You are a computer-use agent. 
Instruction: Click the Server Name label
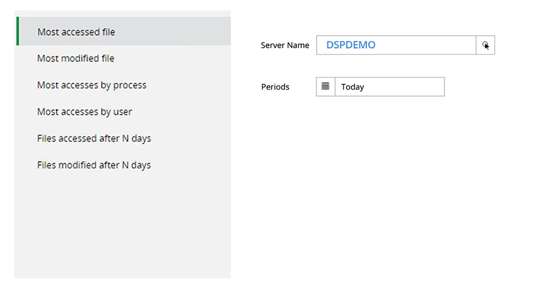tap(285, 45)
